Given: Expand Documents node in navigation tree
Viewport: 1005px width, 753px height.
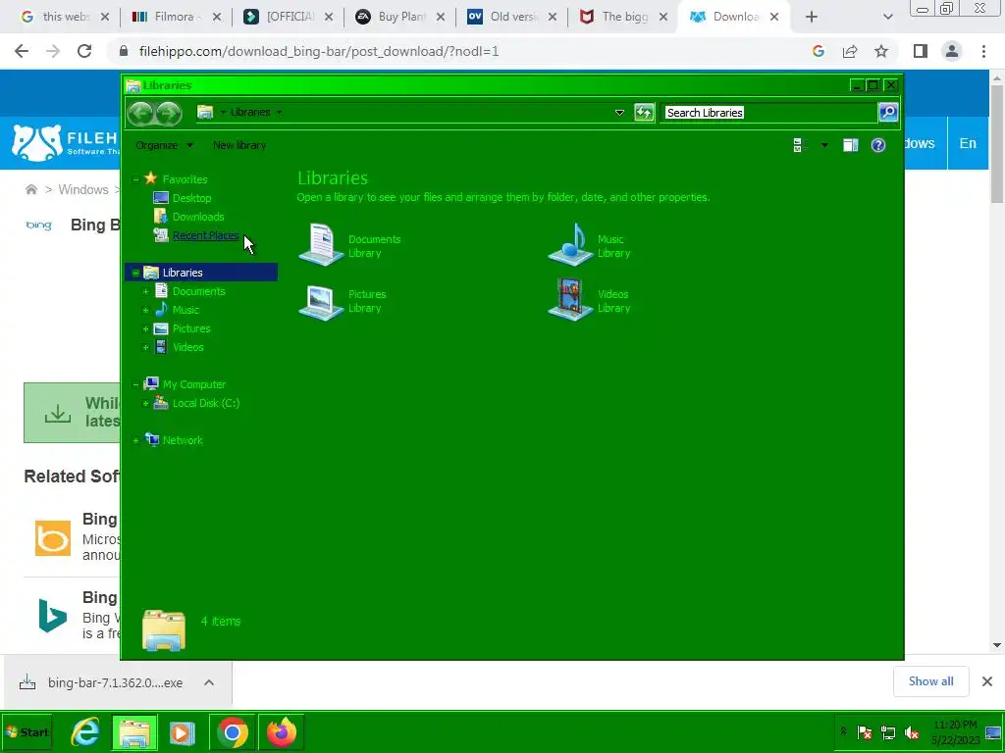Looking at the screenshot, I should tap(145, 291).
